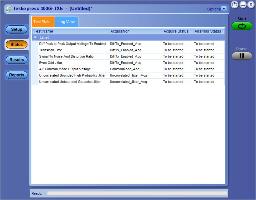Select the Test Status tab

[x=43, y=22]
